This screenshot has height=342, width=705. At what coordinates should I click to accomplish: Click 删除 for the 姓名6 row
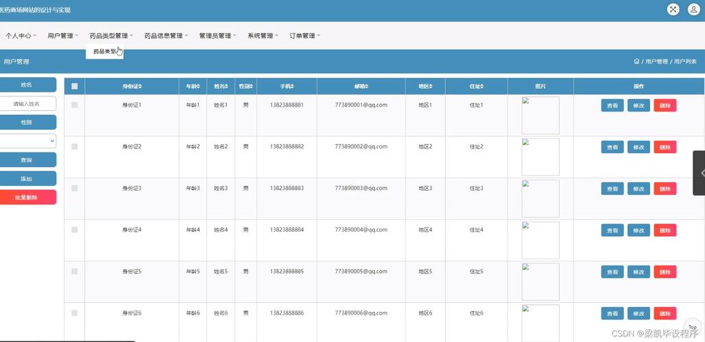(x=665, y=313)
